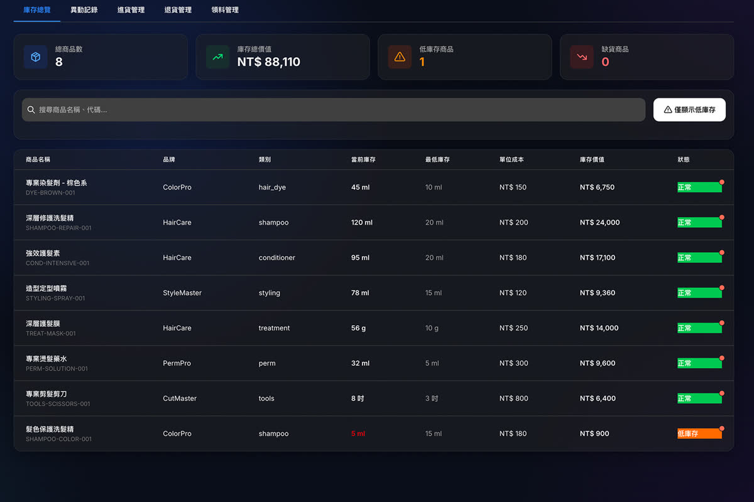Switch to the 異動記錄 tab

pos(84,10)
